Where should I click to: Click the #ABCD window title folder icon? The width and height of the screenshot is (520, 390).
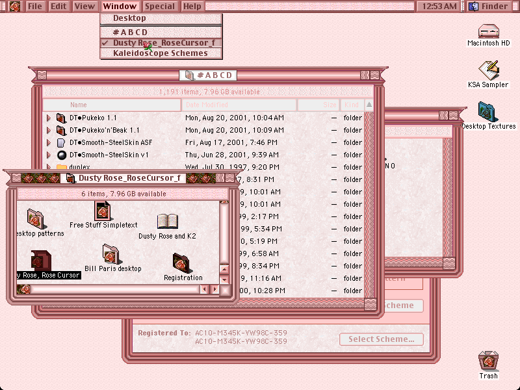coord(189,75)
